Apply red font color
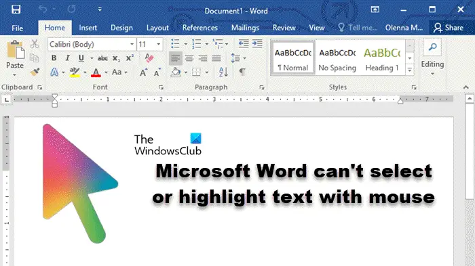Image resolution: width=475 pixels, height=266 pixels. coord(96,72)
